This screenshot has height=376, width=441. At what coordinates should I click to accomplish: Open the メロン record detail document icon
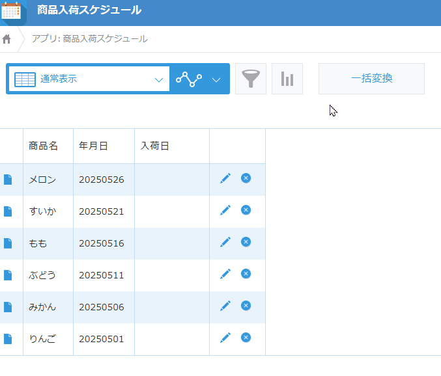pyautogui.click(x=8, y=180)
